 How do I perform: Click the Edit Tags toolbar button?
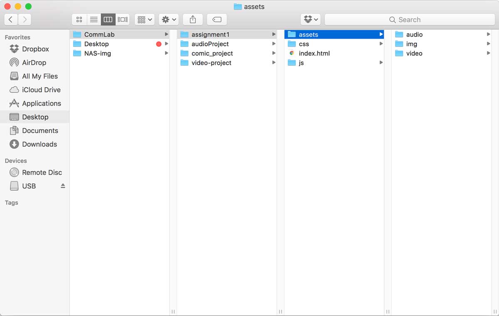pyautogui.click(x=217, y=20)
